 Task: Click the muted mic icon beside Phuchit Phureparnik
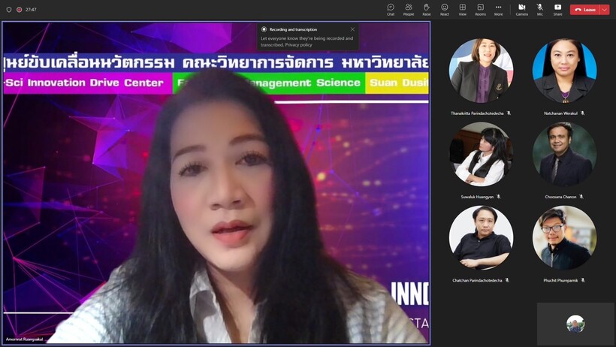point(583,281)
